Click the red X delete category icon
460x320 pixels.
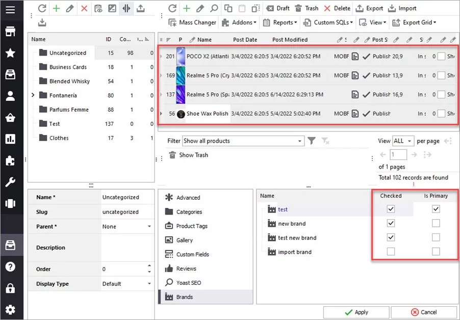coord(84,9)
